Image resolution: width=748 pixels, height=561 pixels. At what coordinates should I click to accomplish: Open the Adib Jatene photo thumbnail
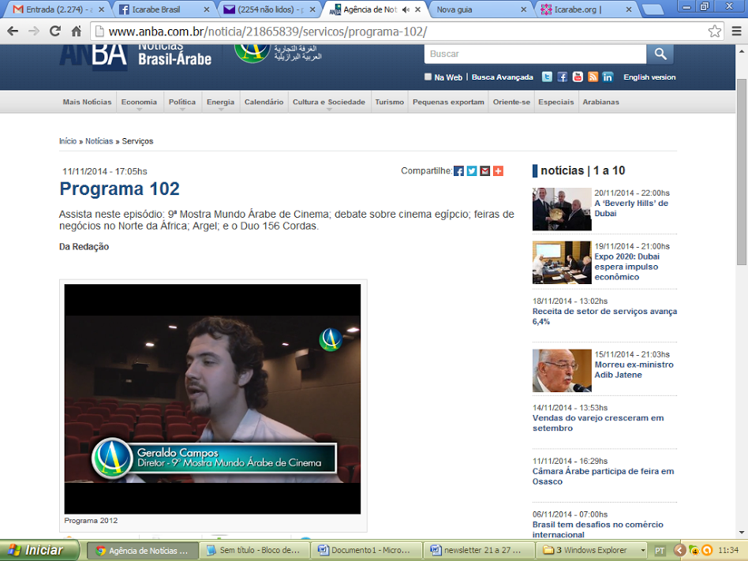[562, 370]
